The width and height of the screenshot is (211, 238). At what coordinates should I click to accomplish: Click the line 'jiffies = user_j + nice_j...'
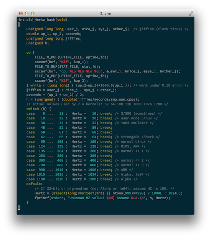click(x=72, y=90)
